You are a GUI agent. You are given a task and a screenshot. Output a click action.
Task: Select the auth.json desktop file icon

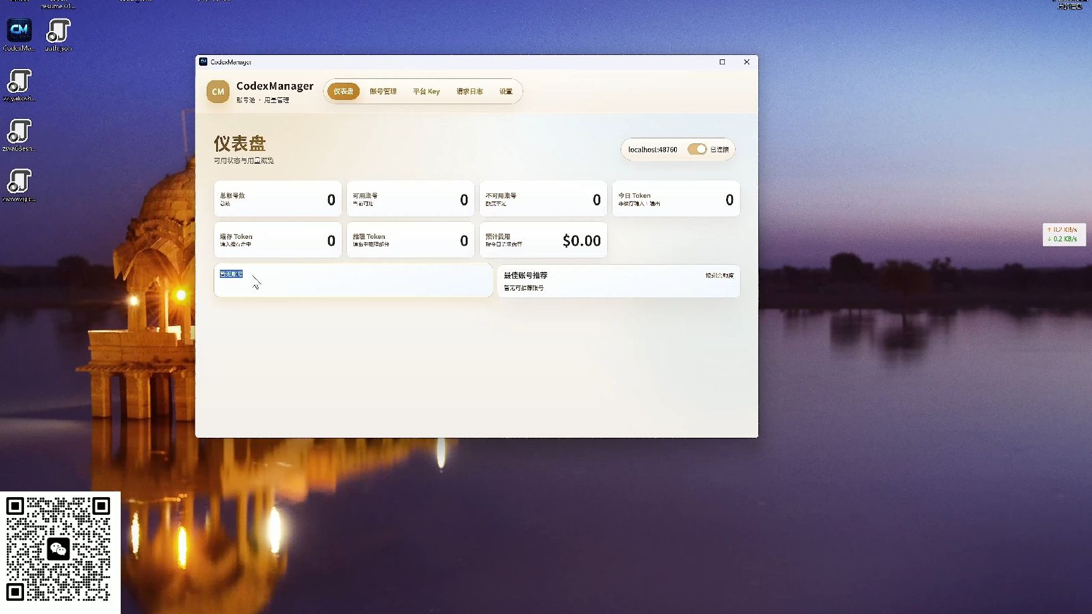[58, 35]
